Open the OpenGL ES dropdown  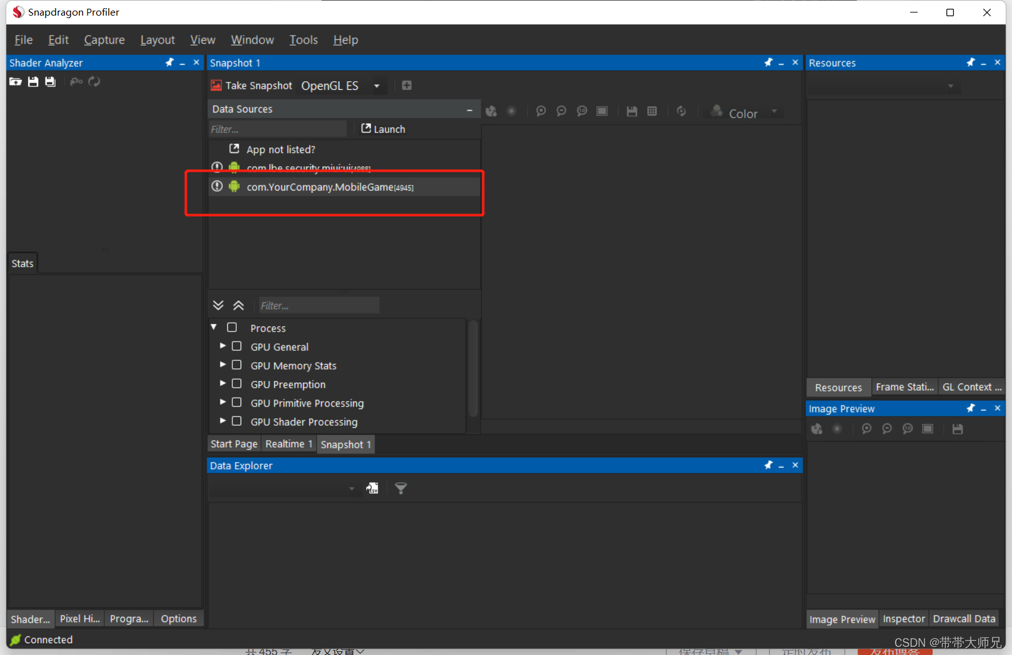(x=377, y=86)
